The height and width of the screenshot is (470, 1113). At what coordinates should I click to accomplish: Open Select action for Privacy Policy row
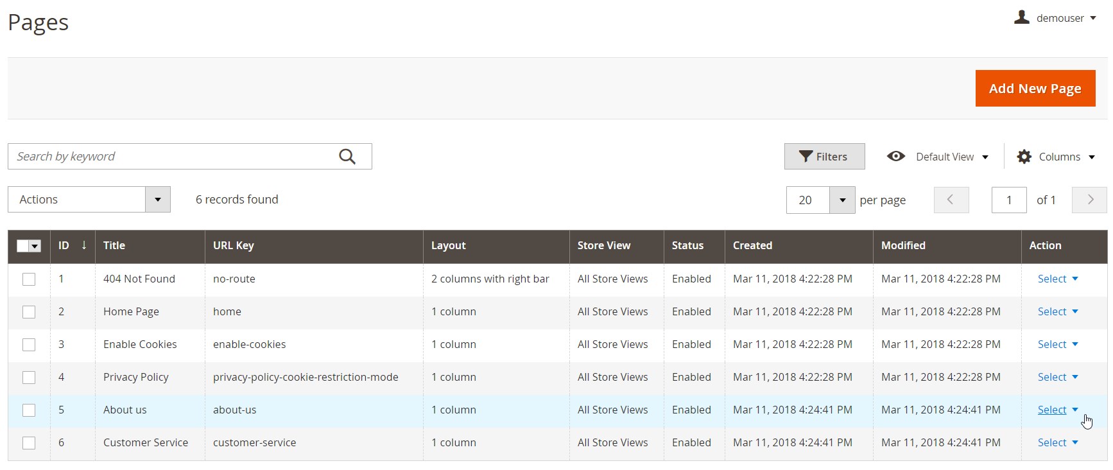click(x=1057, y=377)
